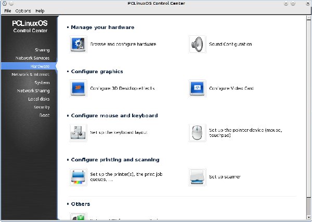The width and height of the screenshot is (312, 222).
Task: Select the System sidebar category
Action: point(42,82)
